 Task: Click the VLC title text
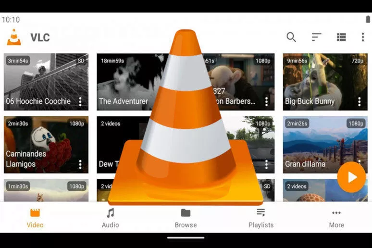pos(40,37)
